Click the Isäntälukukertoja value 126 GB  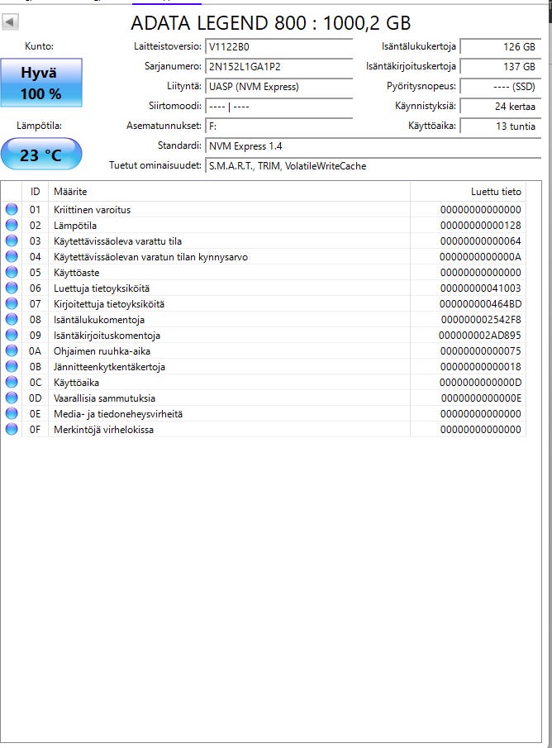501,47
